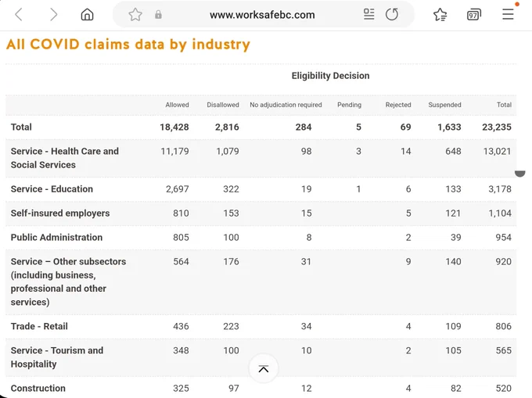Image resolution: width=532 pixels, height=398 pixels.
Task: Click the 'Public Administration' row label
Action: tap(56, 237)
